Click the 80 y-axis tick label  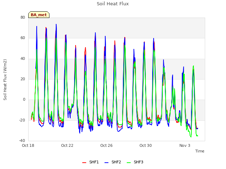coord(23,17)
